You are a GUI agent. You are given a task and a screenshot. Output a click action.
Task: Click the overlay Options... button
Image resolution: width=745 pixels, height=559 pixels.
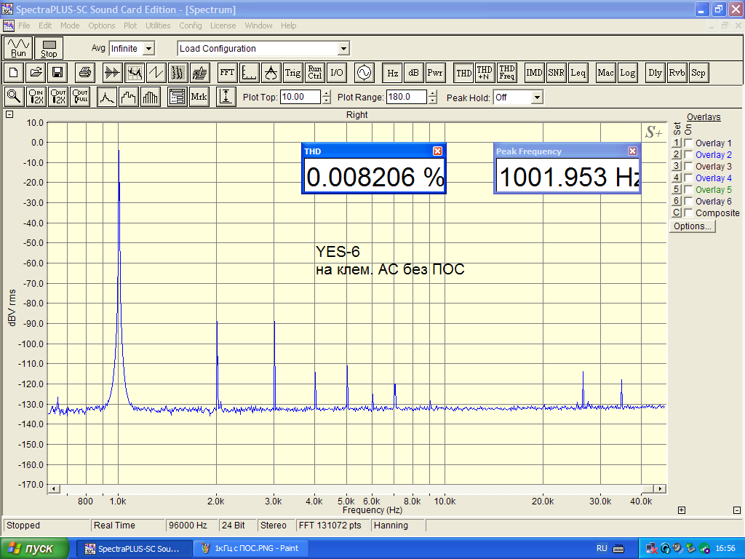pos(693,226)
